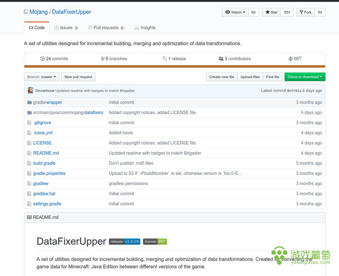Image resolution: width=339 pixels, height=276 pixels.
Task: Click the repository book icon beside Mojang
Action: [x=26, y=12]
